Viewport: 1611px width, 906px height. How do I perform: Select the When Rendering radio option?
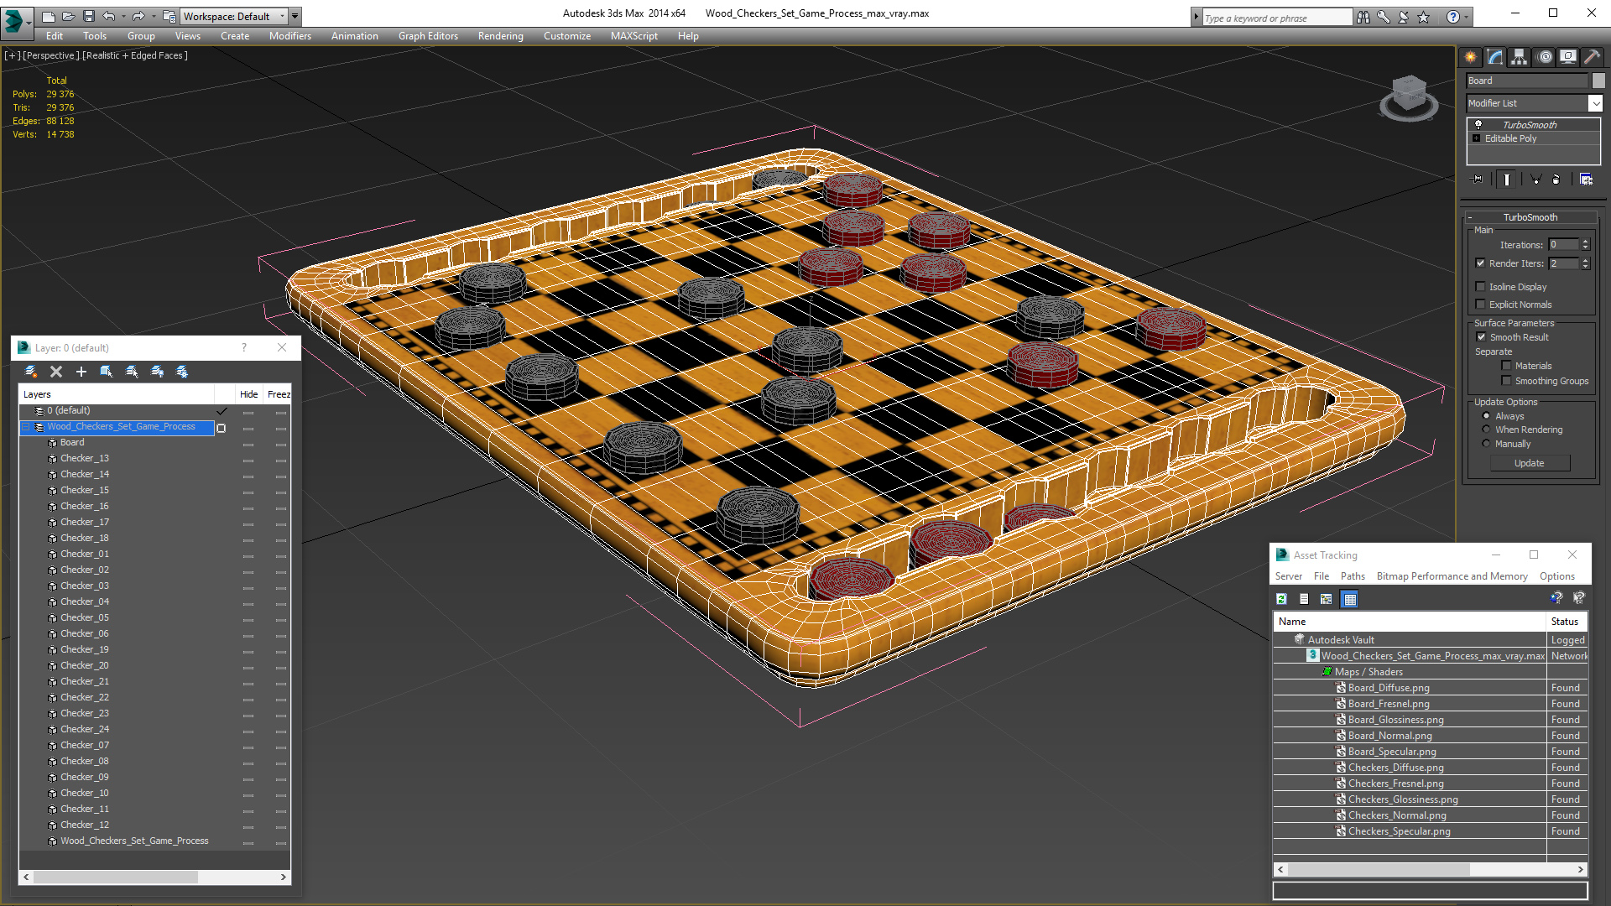1487,430
